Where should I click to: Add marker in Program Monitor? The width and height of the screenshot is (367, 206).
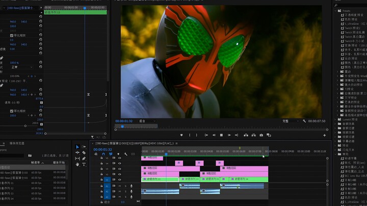(181, 135)
